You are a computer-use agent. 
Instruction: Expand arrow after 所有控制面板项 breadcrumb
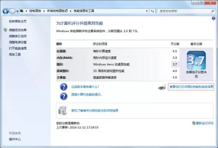[x=71, y=11]
